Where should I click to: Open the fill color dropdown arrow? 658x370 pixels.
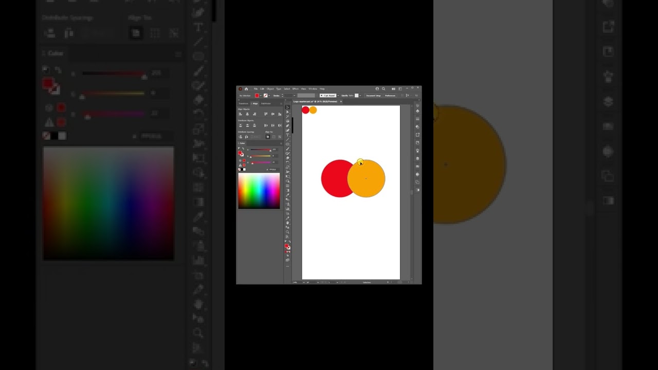[261, 96]
